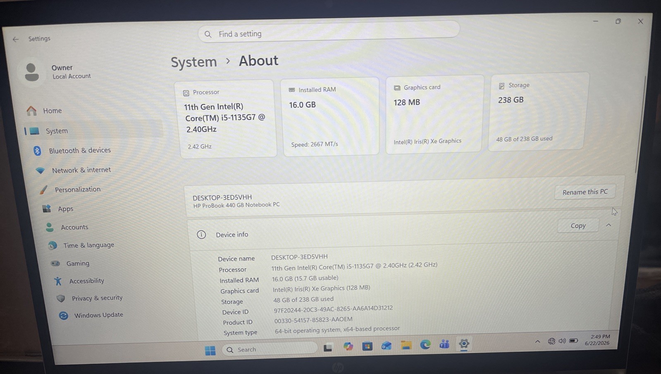This screenshot has height=374, width=661.
Task: Open Microsoft Teams from the taskbar
Action: [x=444, y=344]
